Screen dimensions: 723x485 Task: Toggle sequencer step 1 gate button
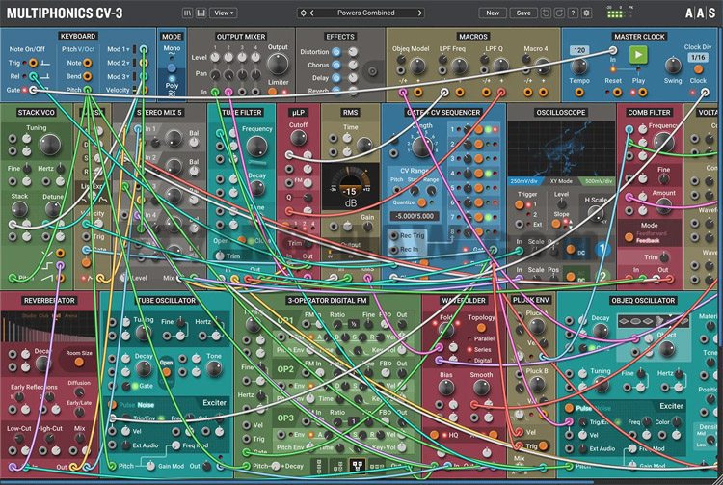point(478,129)
